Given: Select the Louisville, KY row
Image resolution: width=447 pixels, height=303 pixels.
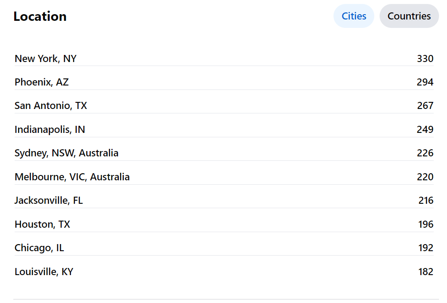Looking at the screenshot, I should point(44,272).
